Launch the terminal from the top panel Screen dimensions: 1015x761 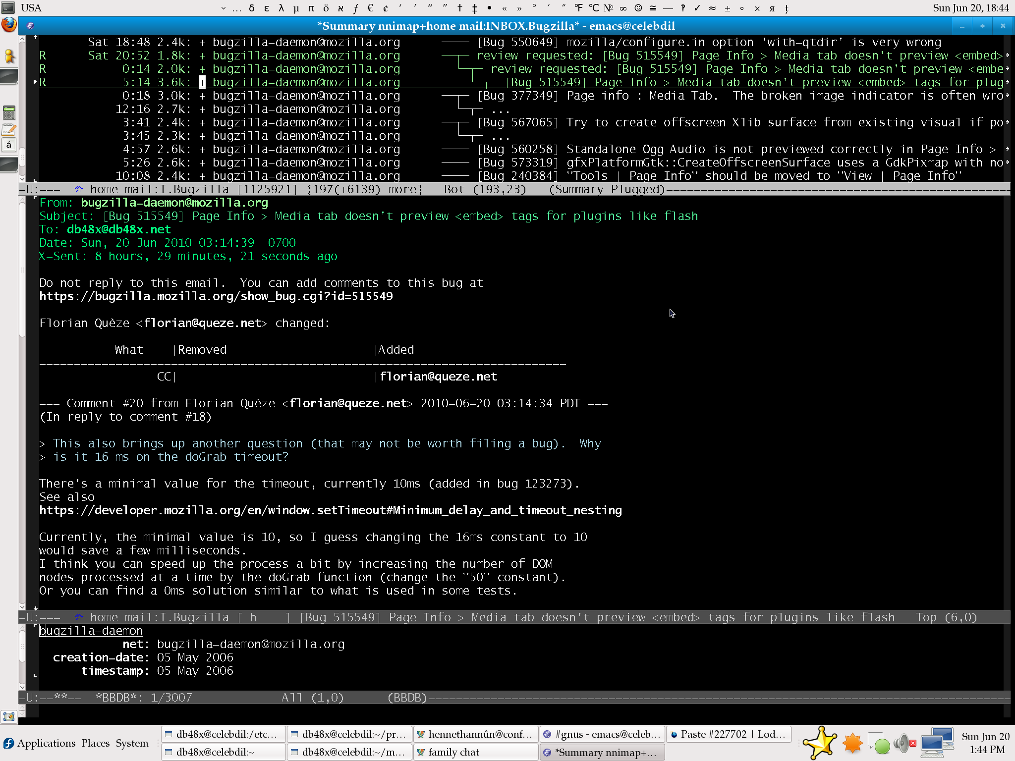click(8, 7)
